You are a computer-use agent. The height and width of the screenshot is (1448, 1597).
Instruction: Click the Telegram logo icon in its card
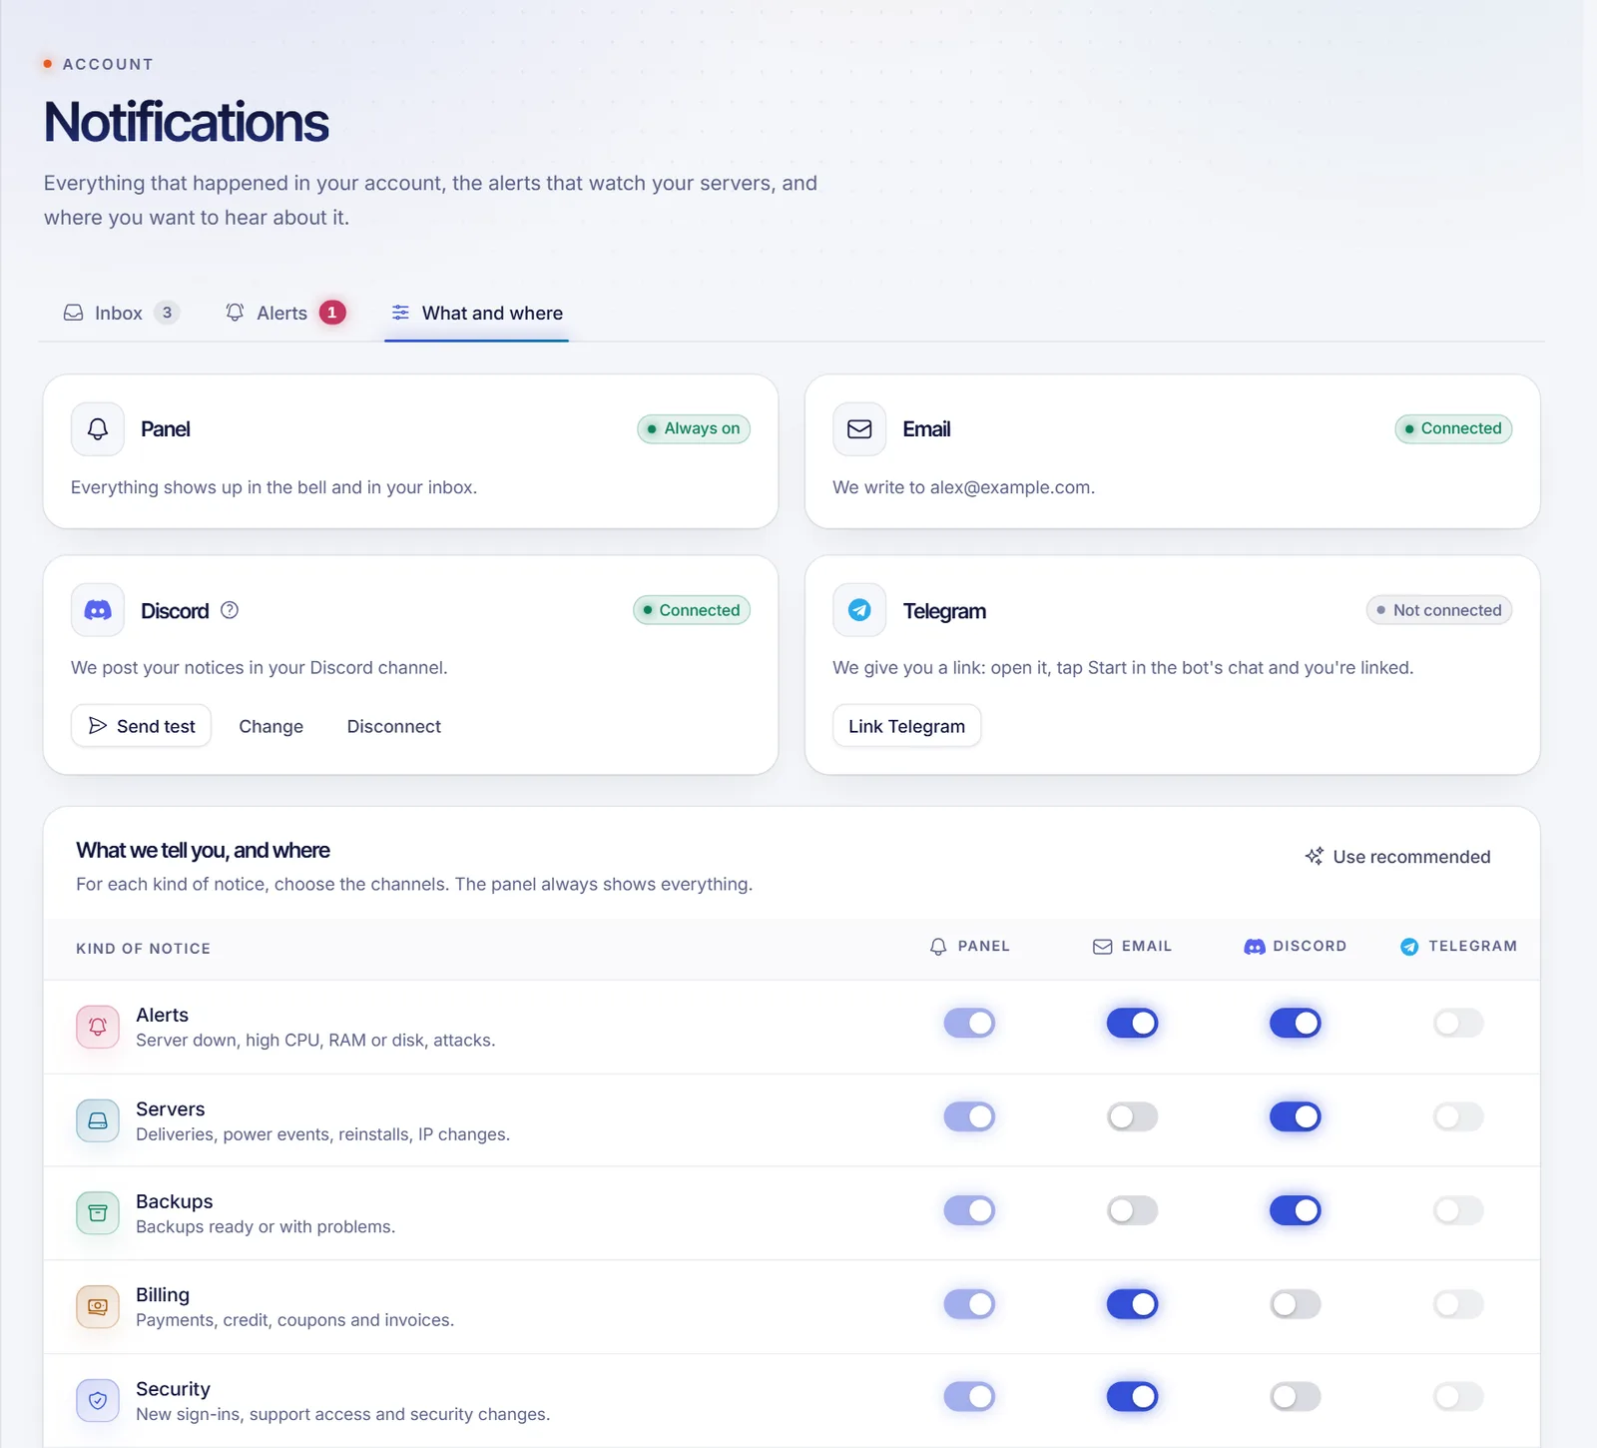(859, 610)
